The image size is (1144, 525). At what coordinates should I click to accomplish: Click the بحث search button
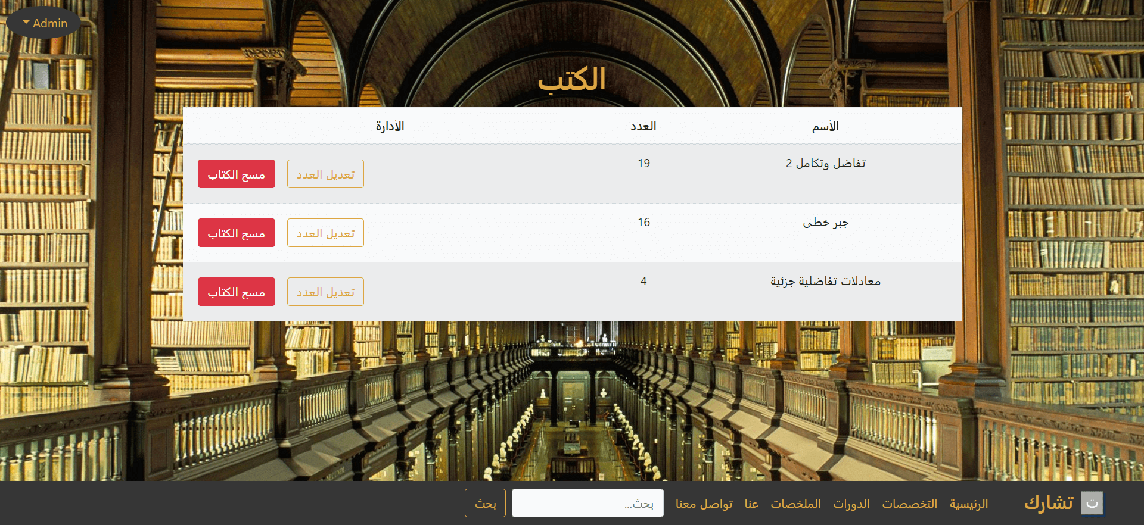[485, 503]
